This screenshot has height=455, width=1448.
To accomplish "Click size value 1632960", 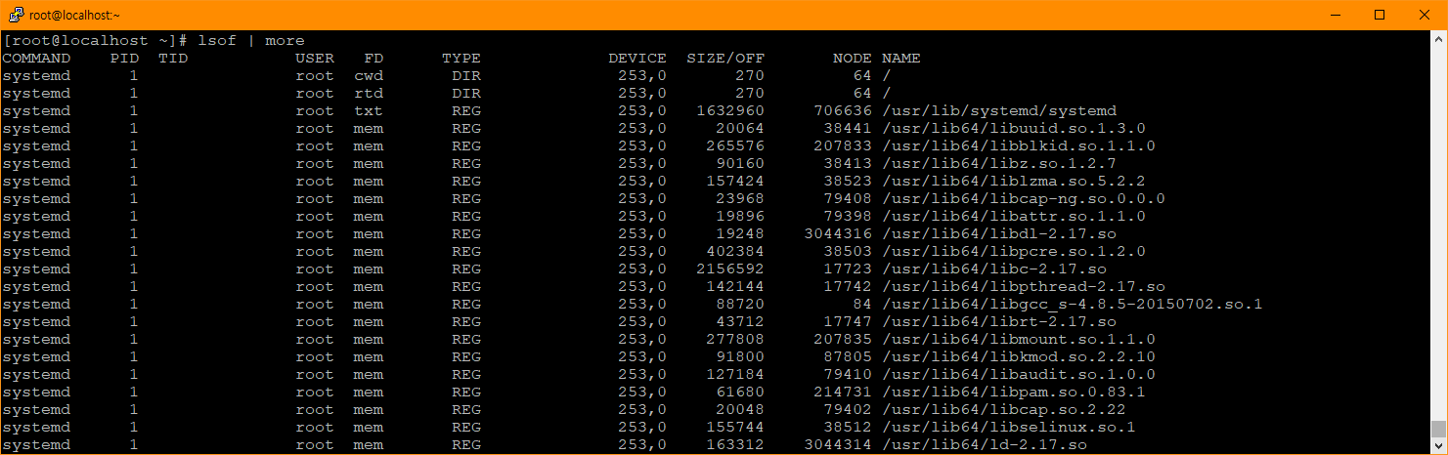I will tap(730, 110).
